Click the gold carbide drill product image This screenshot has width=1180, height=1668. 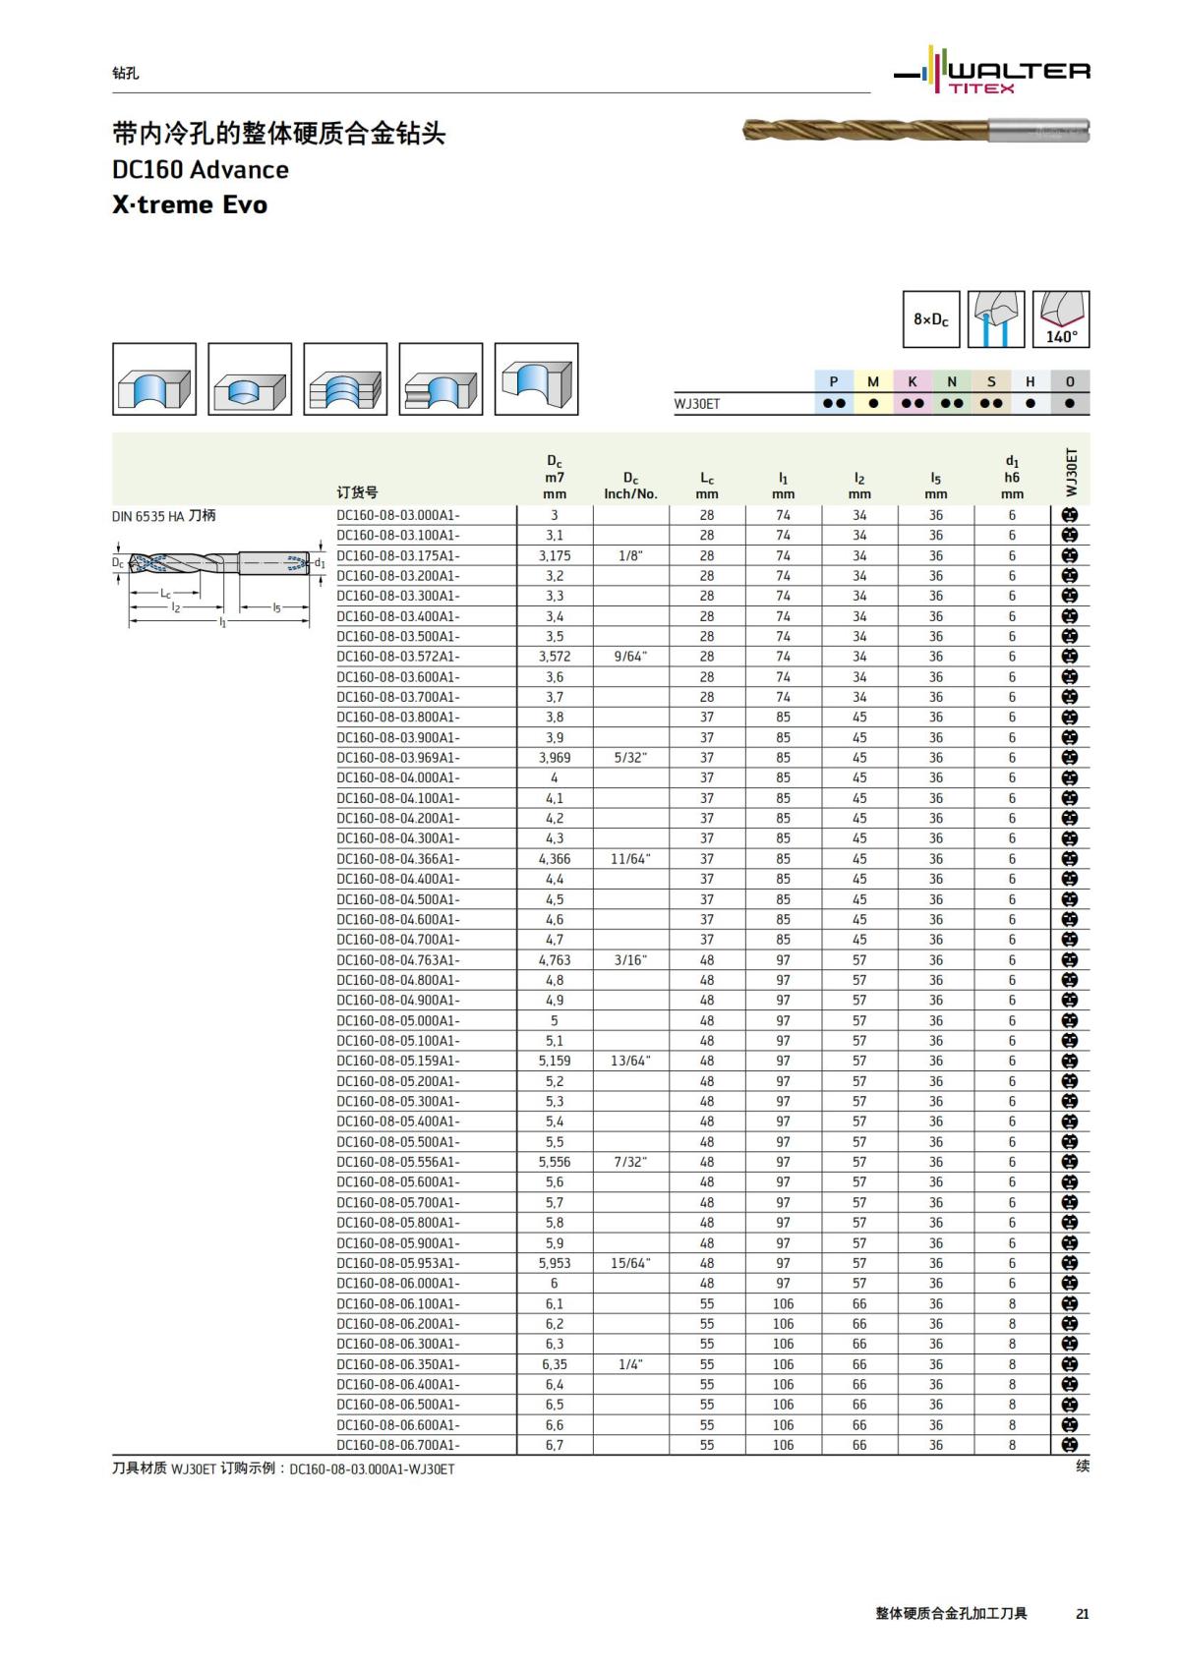[x=915, y=131]
